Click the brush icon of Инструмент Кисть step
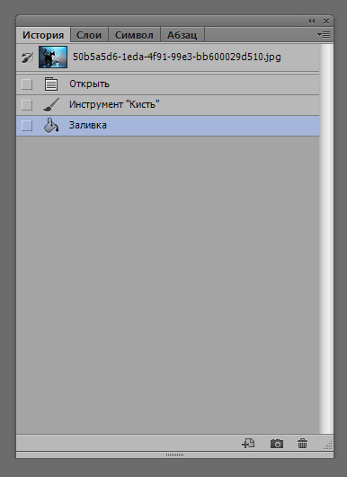 click(x=51, y=104)
